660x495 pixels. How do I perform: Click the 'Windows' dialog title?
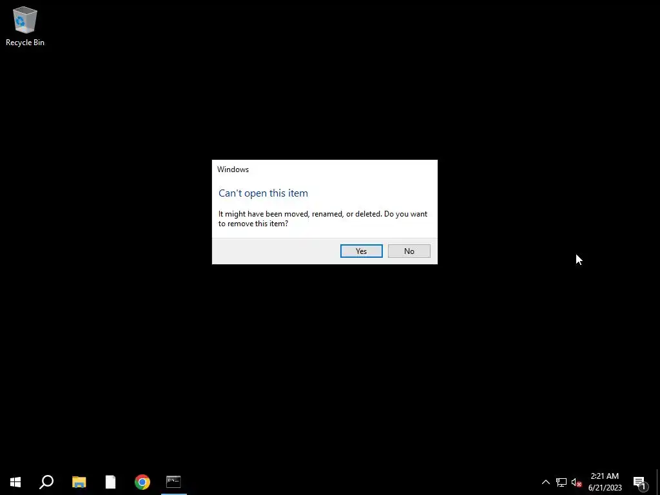click(233, 170)
